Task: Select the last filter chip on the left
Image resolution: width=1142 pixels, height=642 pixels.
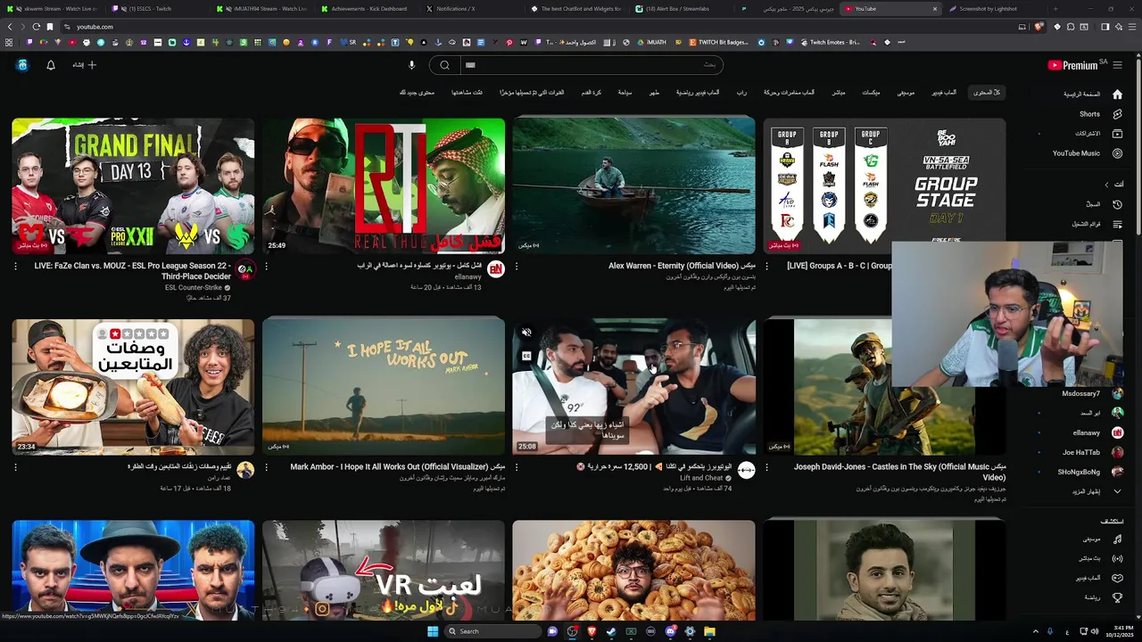Action: [x=417, y=93]
